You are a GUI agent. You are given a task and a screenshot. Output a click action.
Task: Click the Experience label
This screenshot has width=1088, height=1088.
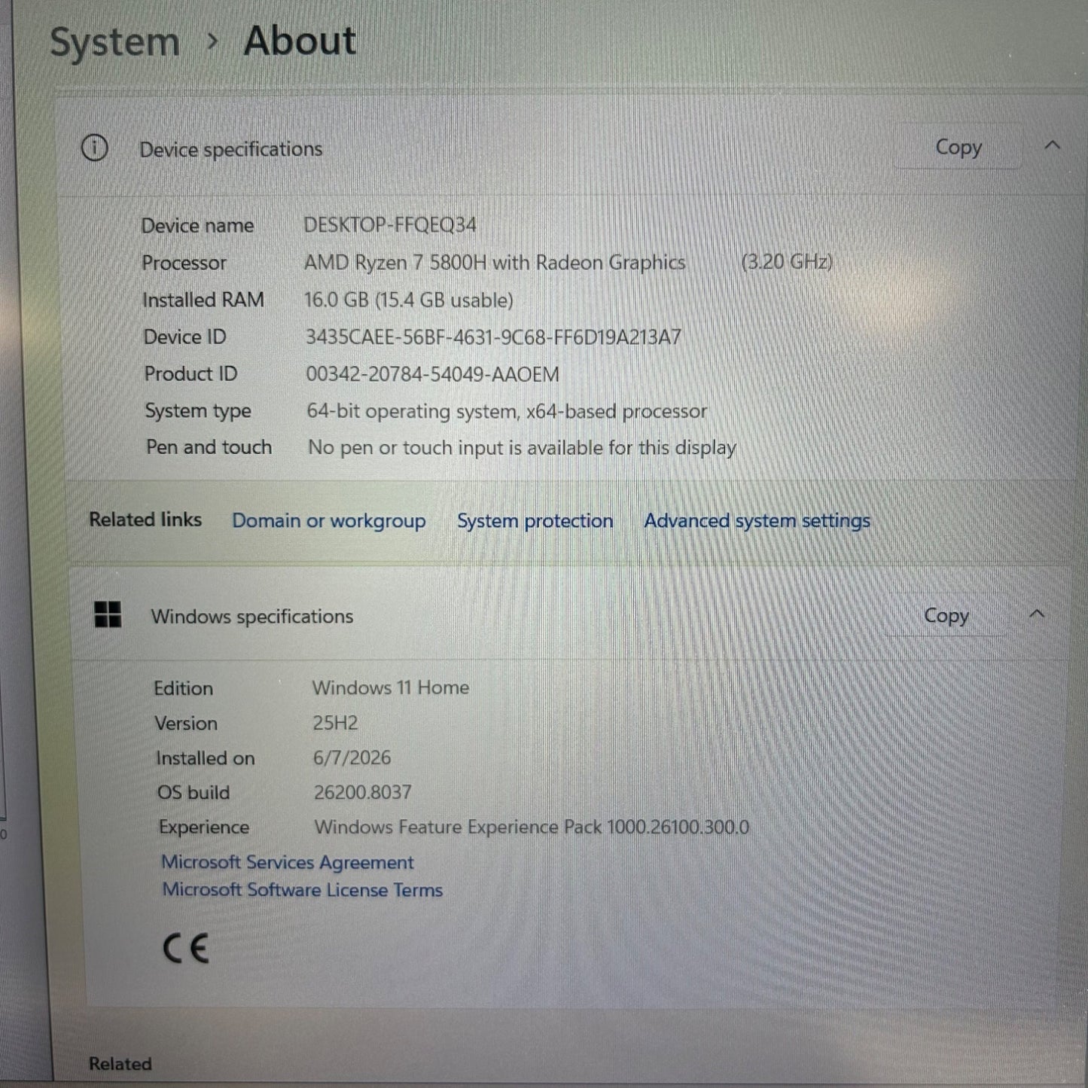203,827
